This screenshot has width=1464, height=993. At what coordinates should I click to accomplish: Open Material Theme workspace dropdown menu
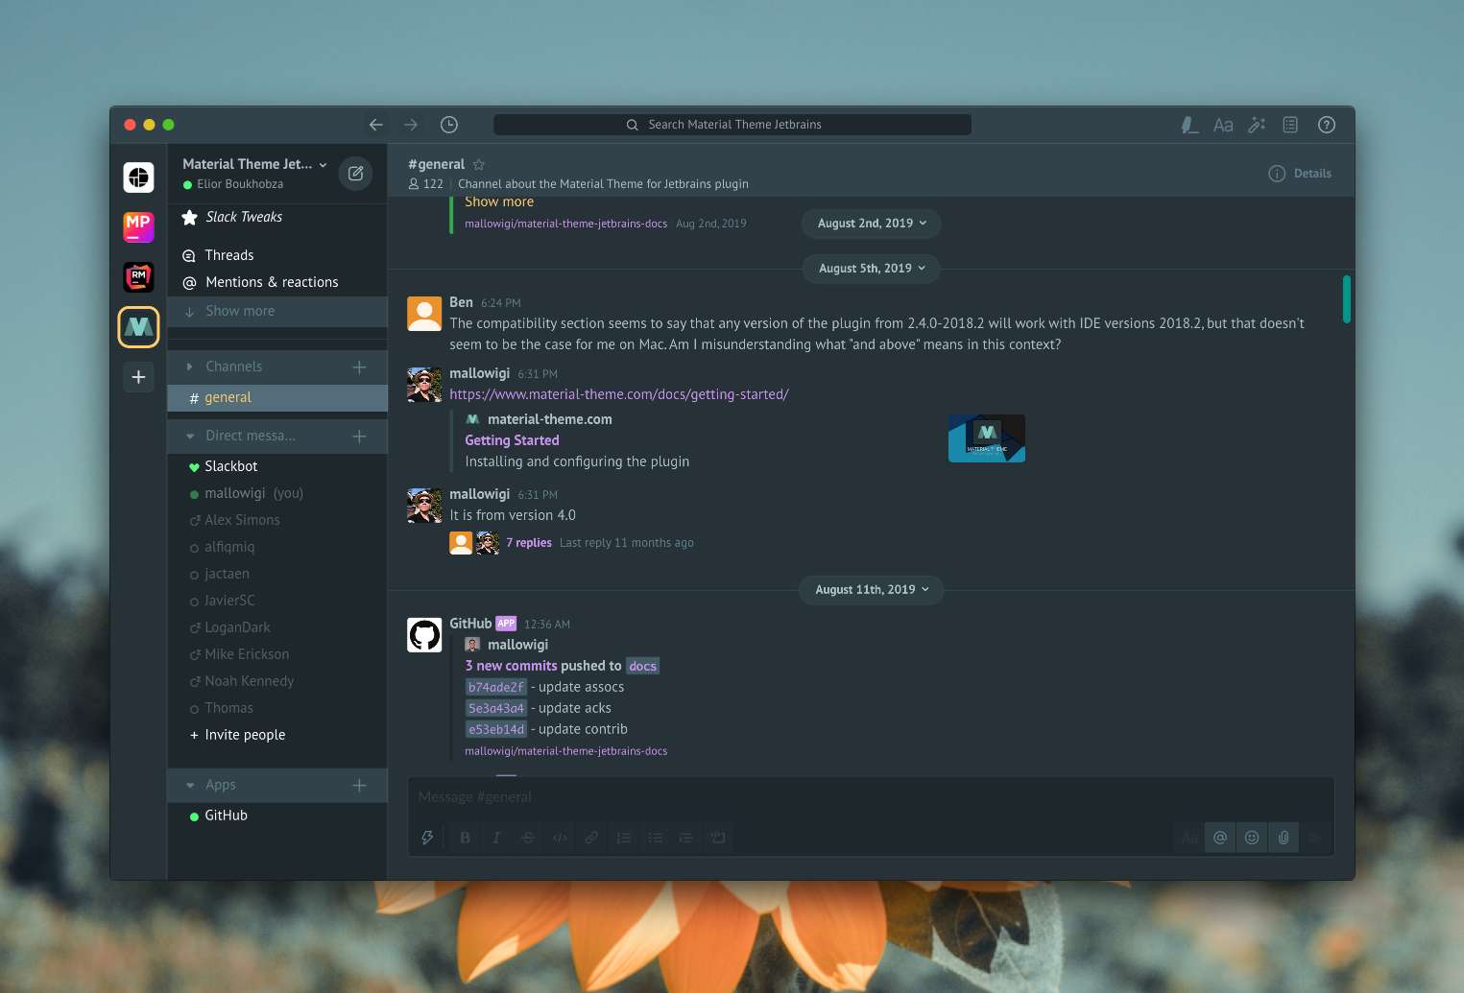[x=255, y=164]
